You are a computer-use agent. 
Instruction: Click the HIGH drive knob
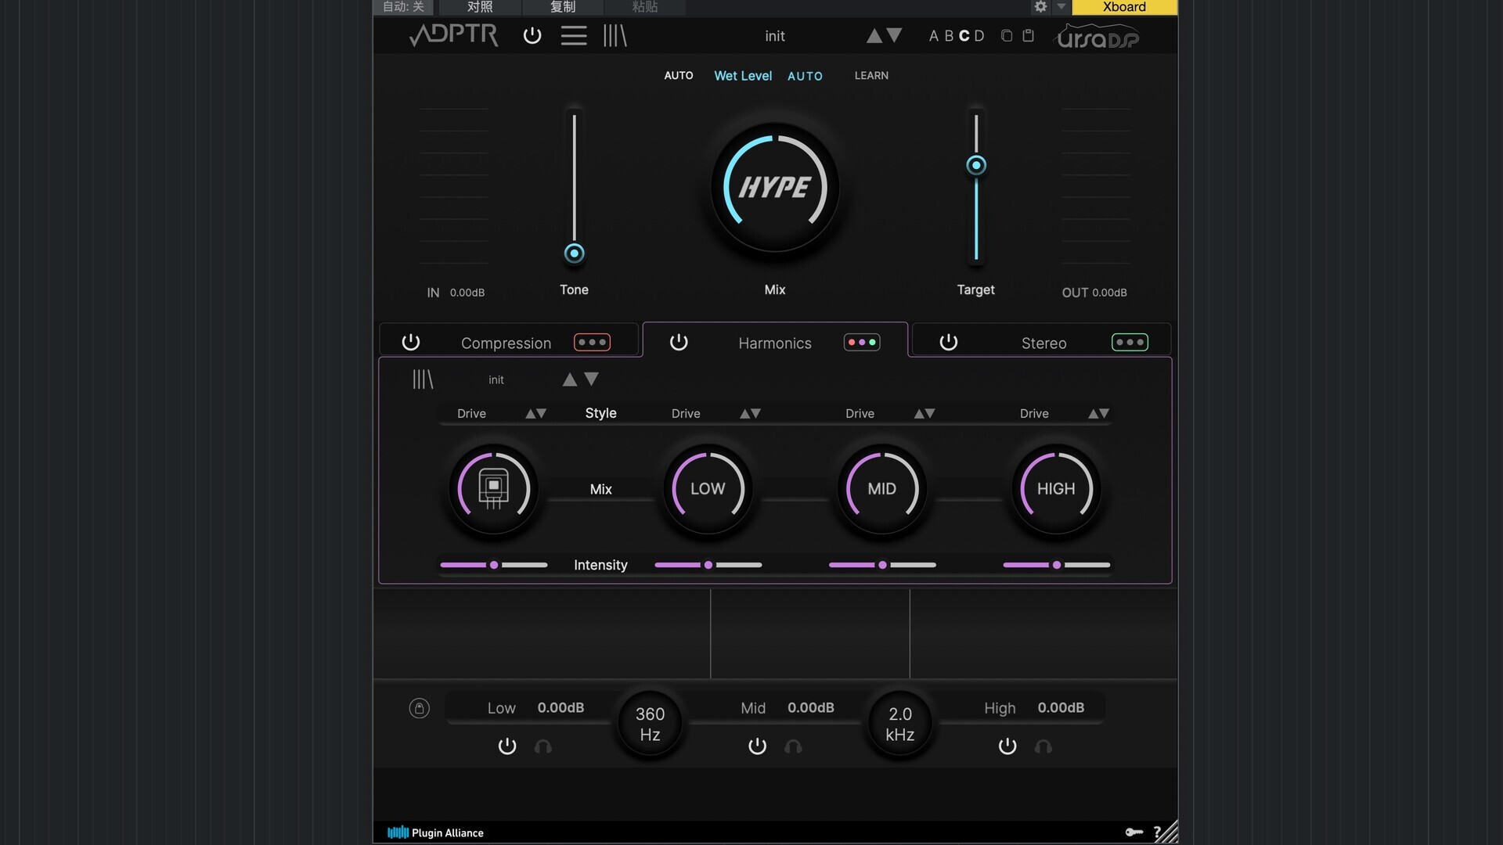(1056, 489)
